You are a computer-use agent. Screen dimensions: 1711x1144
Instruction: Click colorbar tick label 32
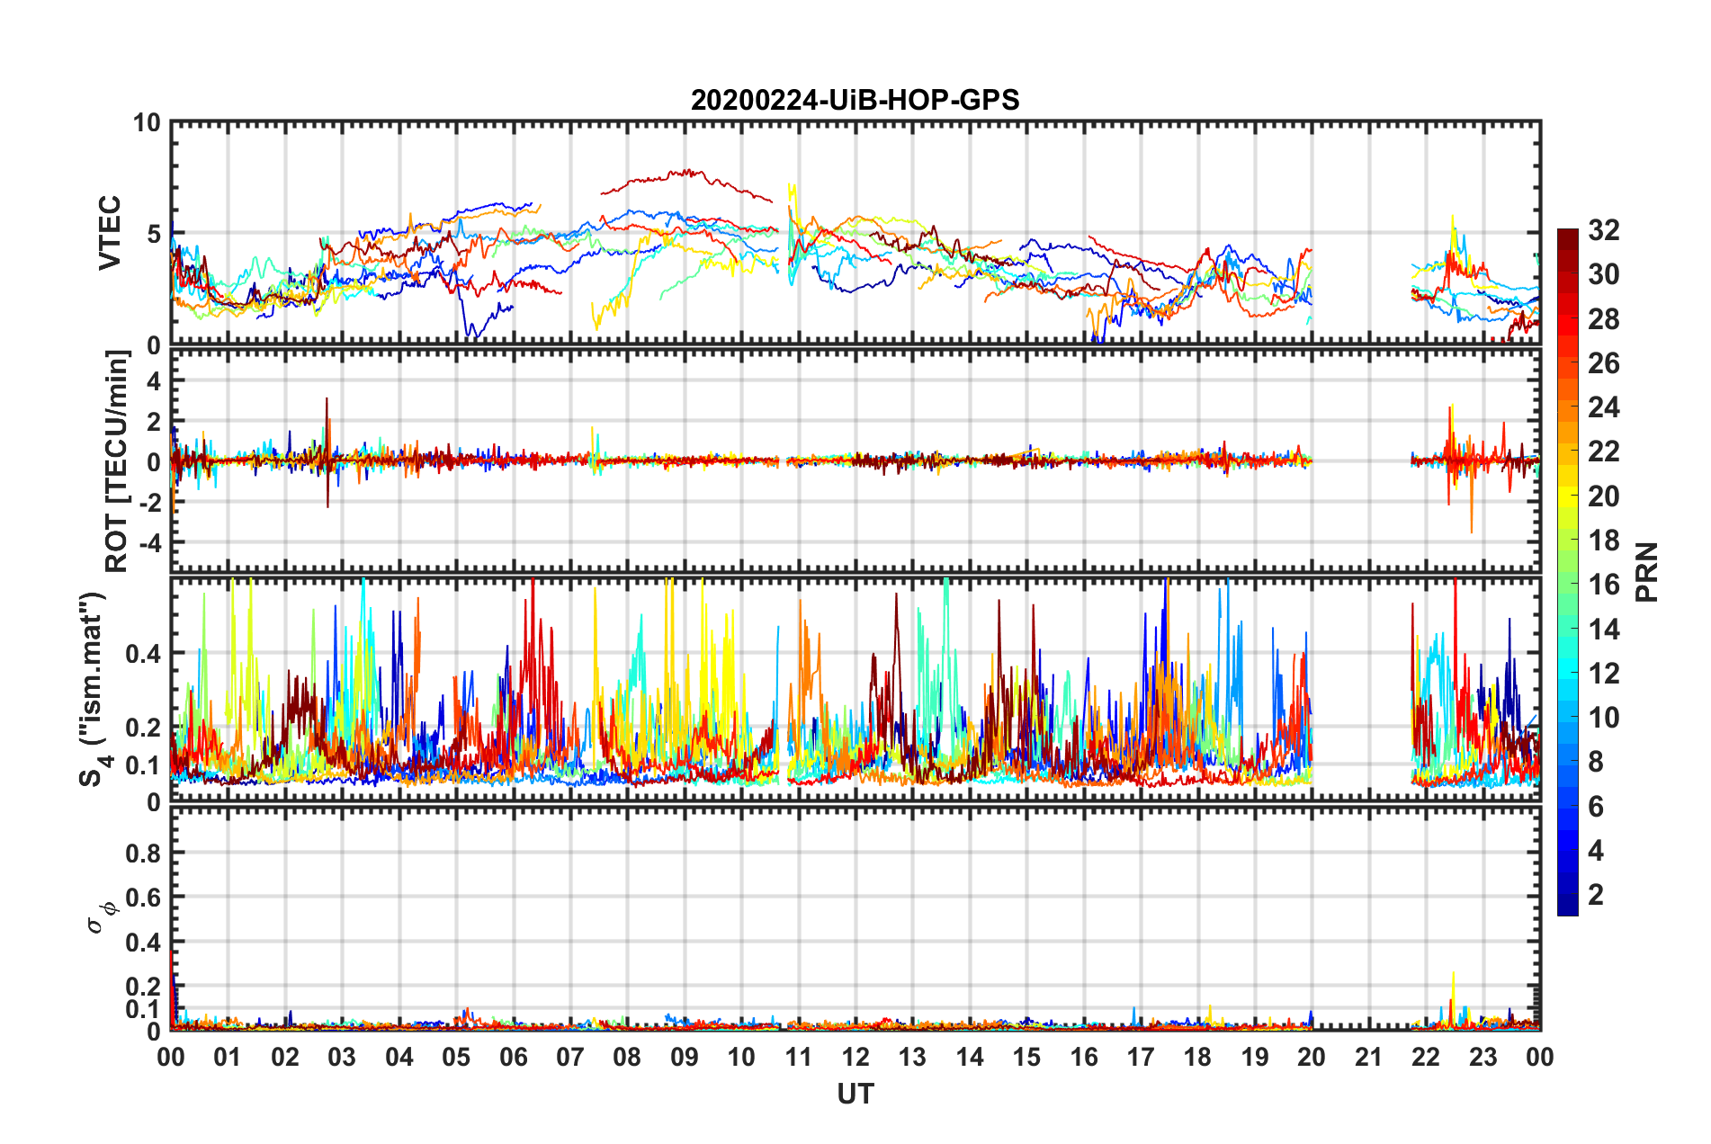pos(1603,230)
